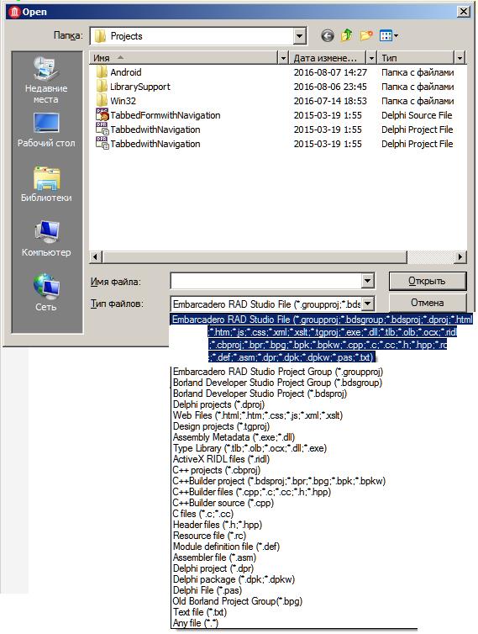Open Recent Places (Недавние места)
Image resolution: width=478 pixels, height=634 pixels.
coord(46,81)
